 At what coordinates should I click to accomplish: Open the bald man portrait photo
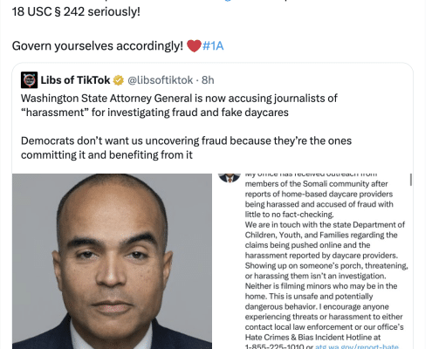(112, 261)
